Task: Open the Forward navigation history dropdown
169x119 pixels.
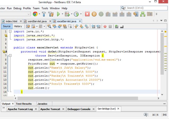Action: click(44, 26)
